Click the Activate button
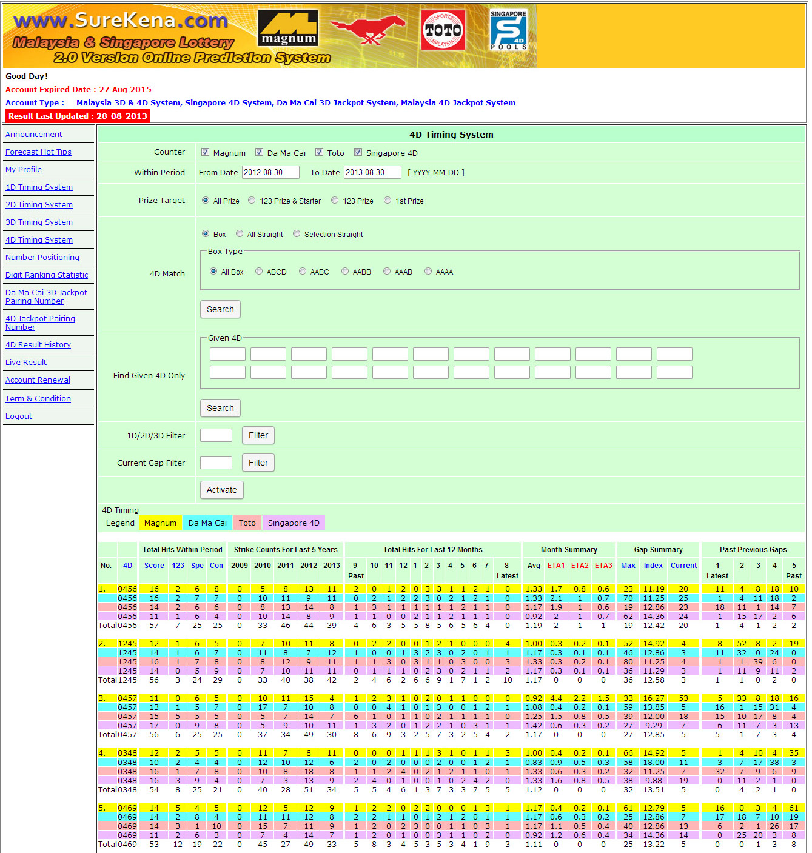812x853 pixels. [x=222, y=490]
